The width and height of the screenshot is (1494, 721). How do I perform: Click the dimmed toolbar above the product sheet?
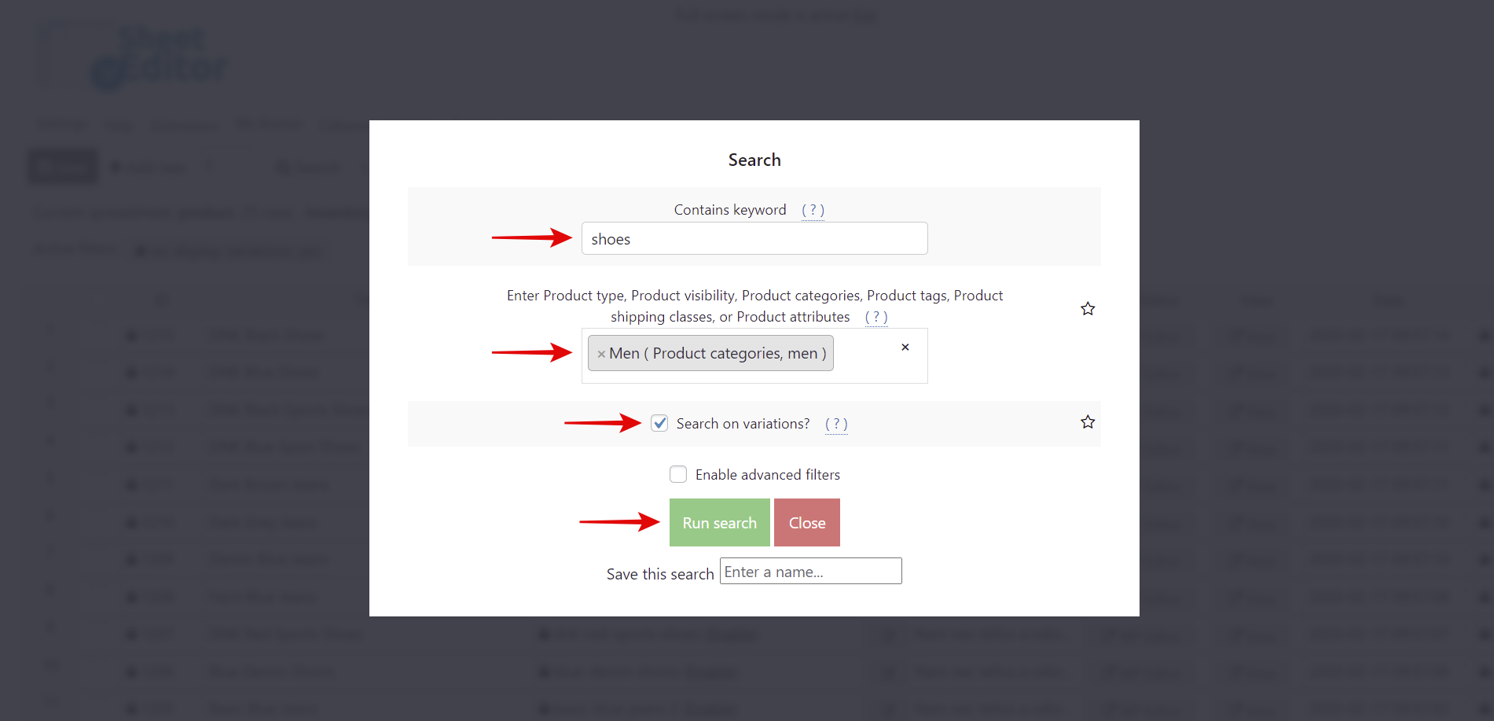[x=196, y=167]
